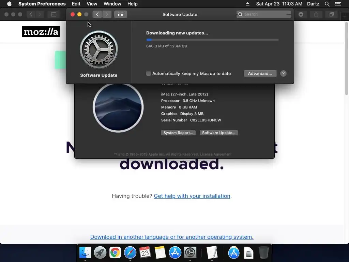Click 'Processor 3.8 GHz Unknown' line
This screenshot has width=349, height=262.
point(188,101)
